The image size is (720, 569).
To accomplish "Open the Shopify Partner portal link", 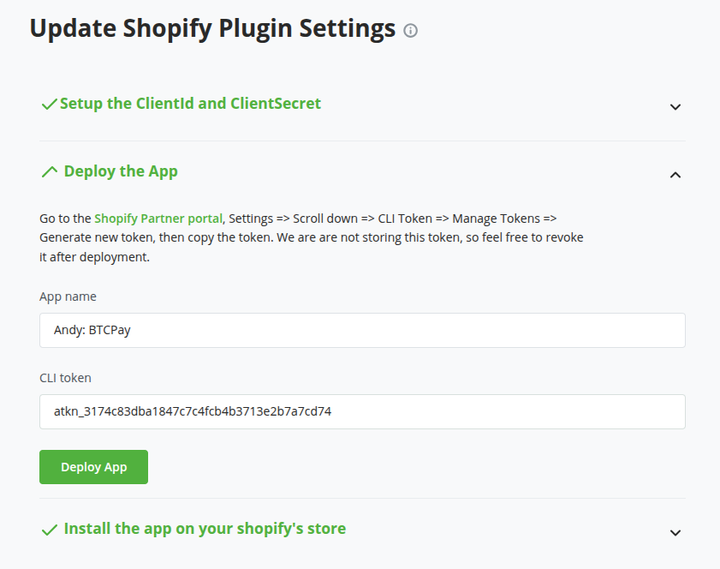I will coord(158,218).
